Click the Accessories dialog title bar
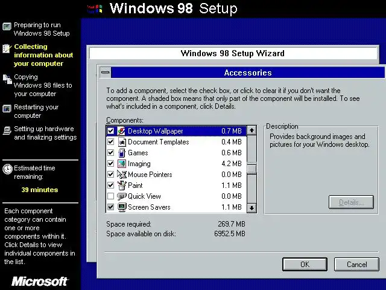 (x=248, y=72)
